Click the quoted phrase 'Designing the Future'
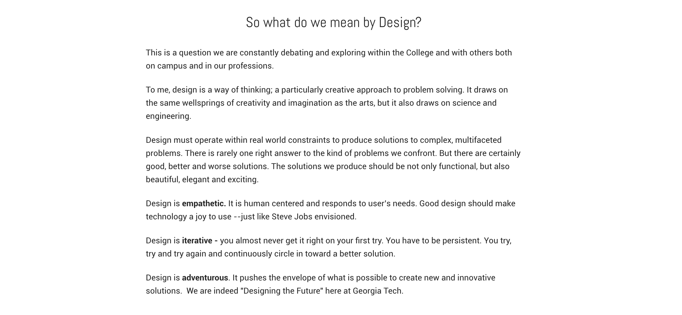Screen dimensions: 682x315 pyautogui.click(x=282, y=291)
